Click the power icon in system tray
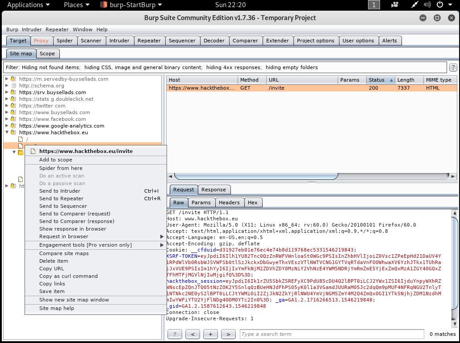 click(439, 5)
